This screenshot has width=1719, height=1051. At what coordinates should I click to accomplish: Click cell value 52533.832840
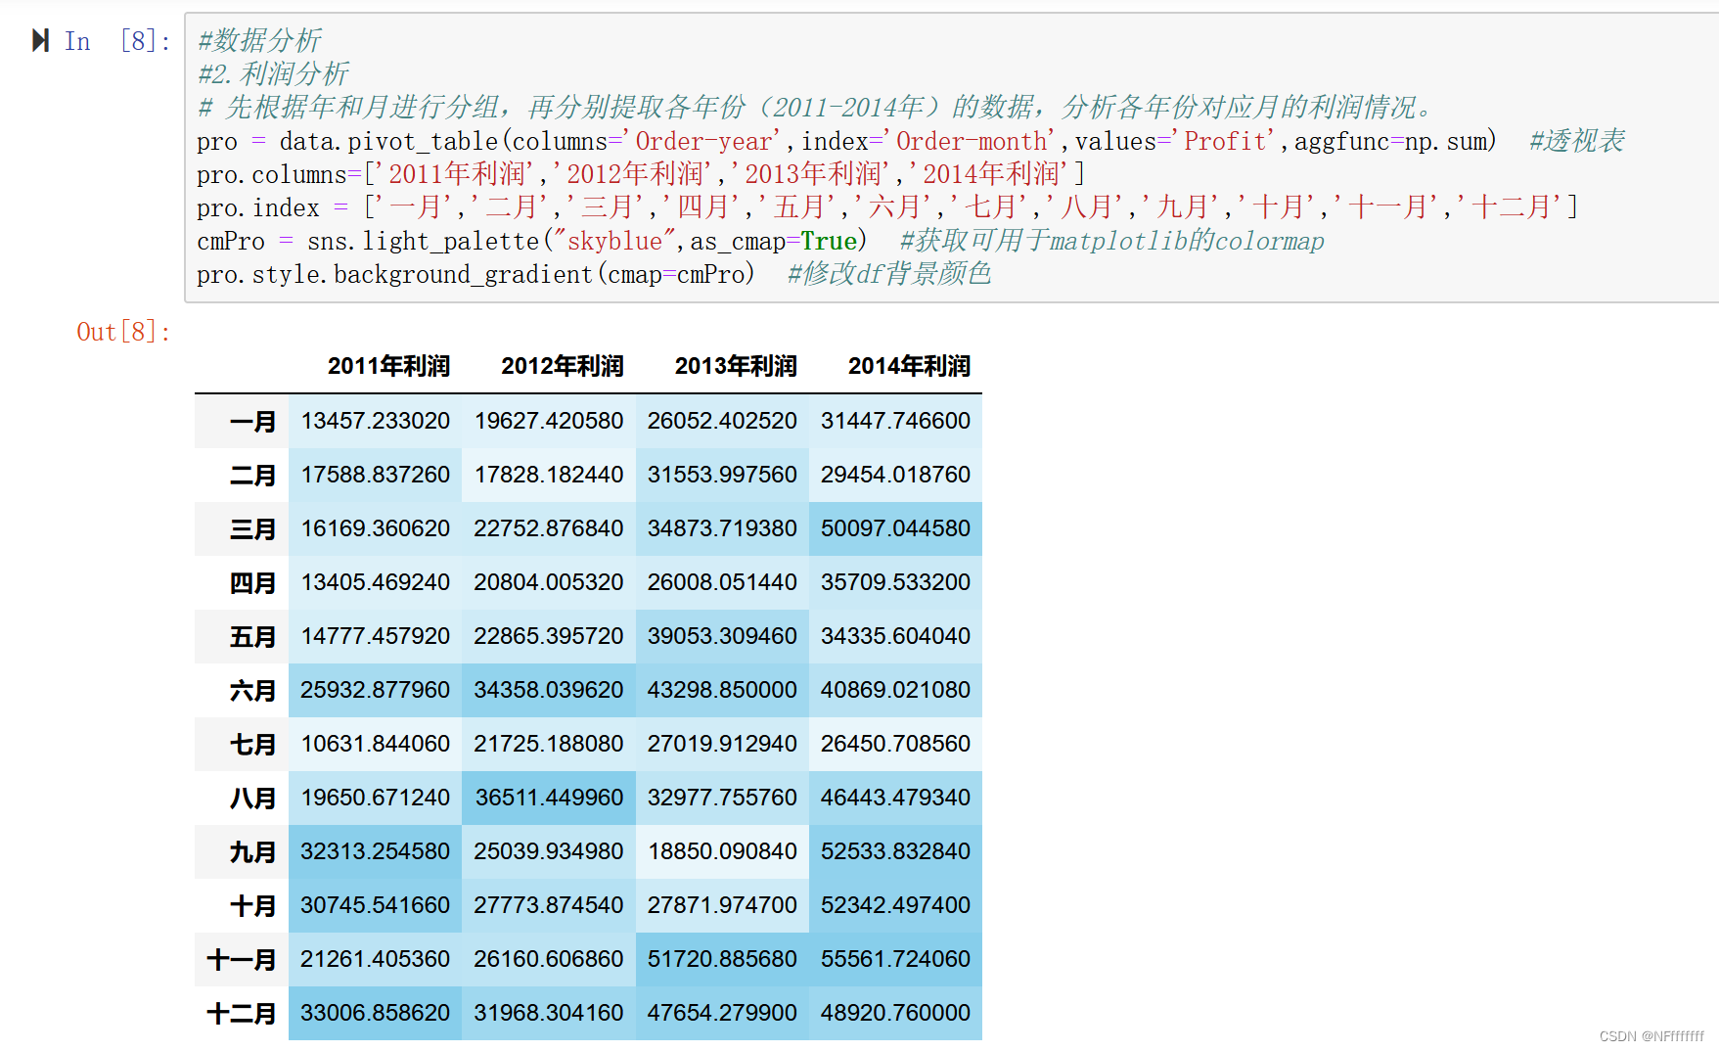[x=895, y=851]
